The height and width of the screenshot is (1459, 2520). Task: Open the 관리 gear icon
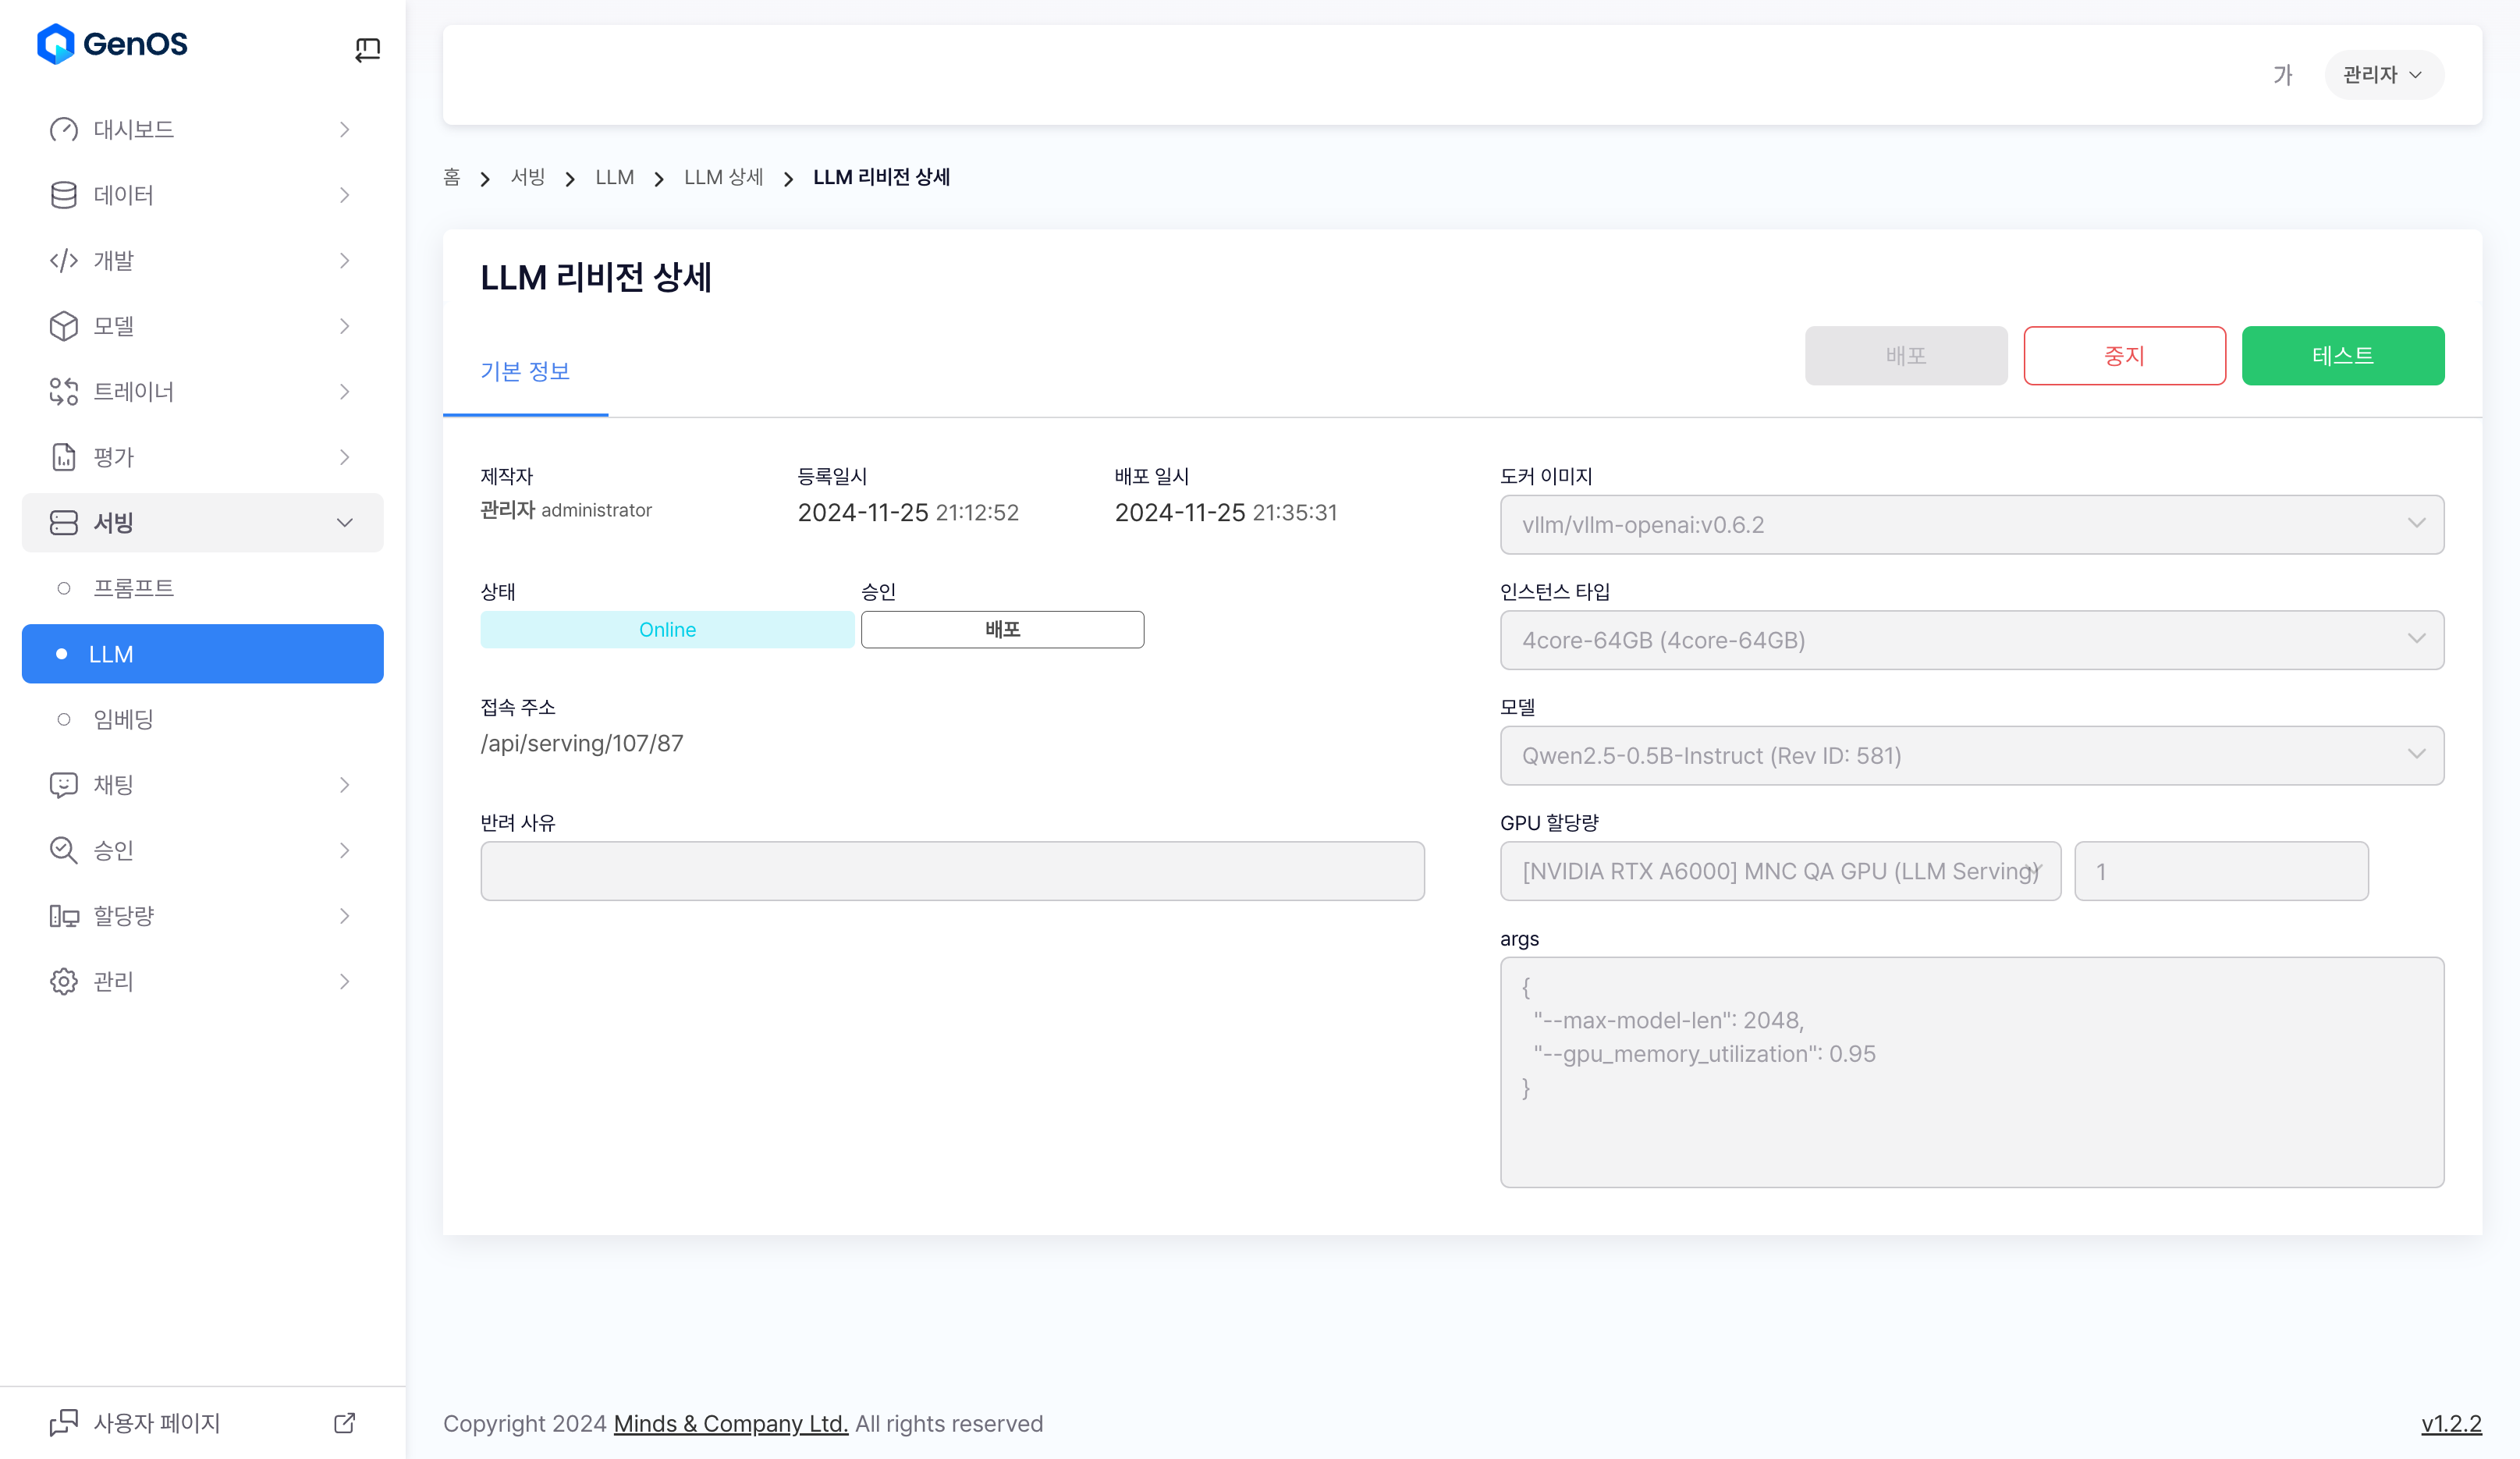pos(63,981)
